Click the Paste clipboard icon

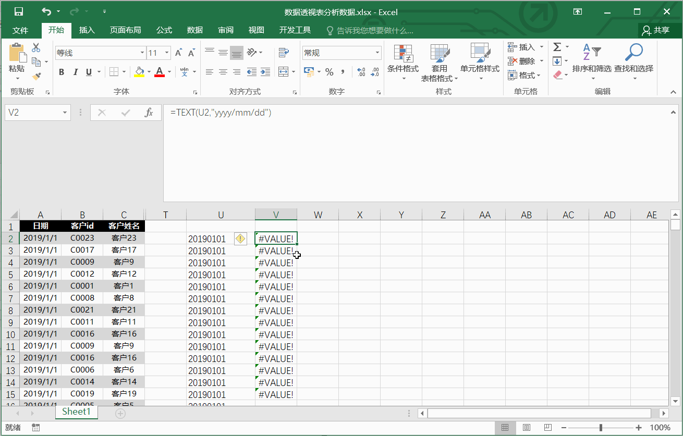[x=17, y=53]
